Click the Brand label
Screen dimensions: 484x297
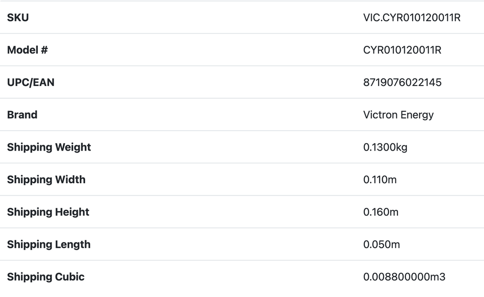(x=22, y=115)
